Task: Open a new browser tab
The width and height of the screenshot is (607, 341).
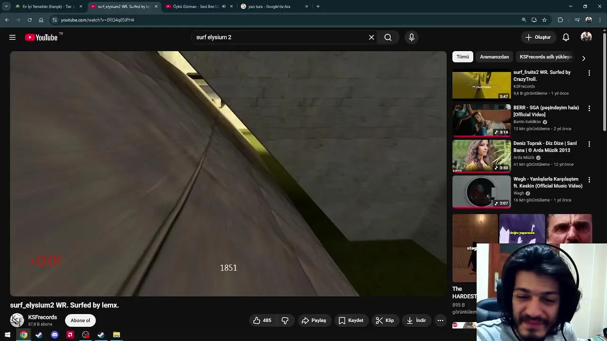Action: click(318, 7)
